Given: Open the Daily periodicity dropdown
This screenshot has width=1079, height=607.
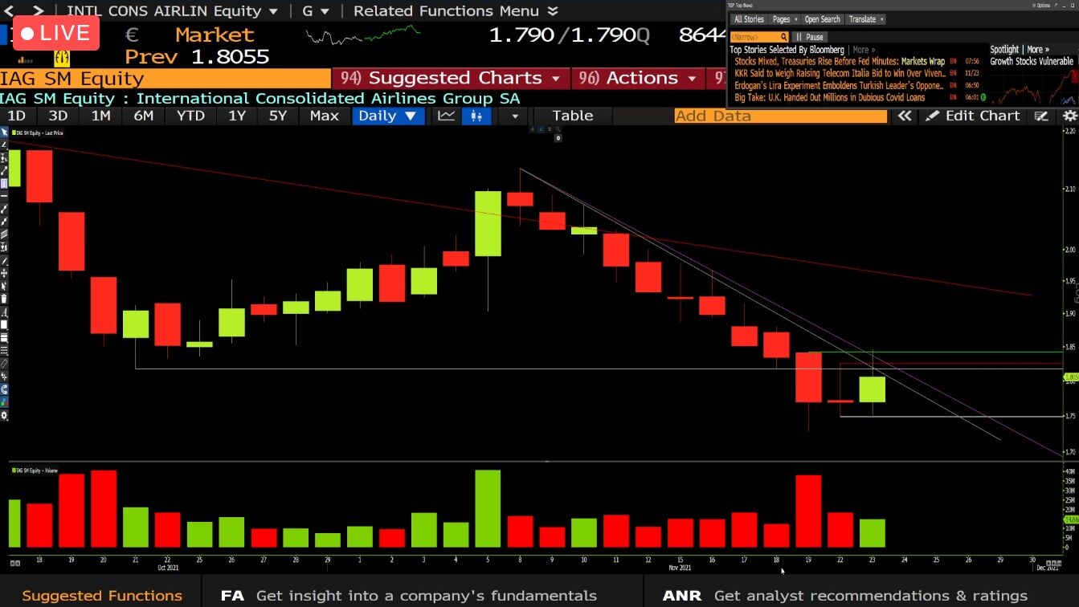Looking at the screenshot, I should click(x=387, y=116).
